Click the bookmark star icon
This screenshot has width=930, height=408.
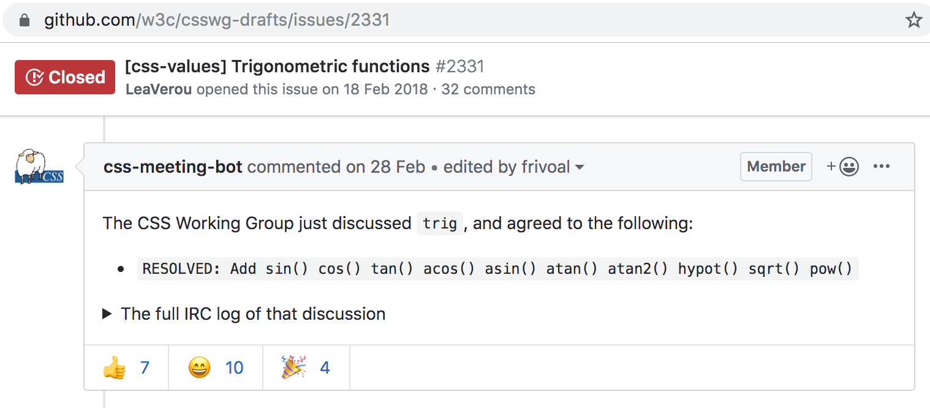click(913, 20)
